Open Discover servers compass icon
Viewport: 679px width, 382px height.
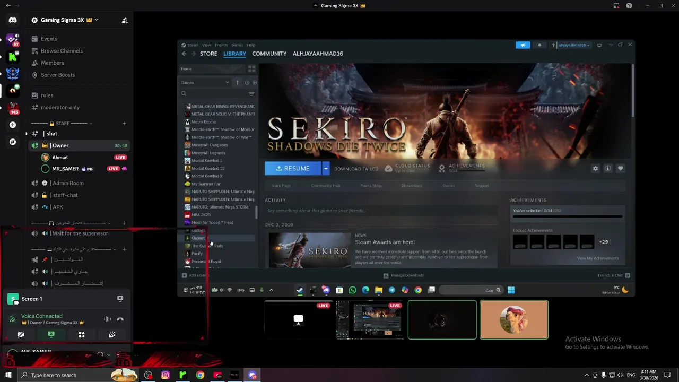[x=13, y=142]
